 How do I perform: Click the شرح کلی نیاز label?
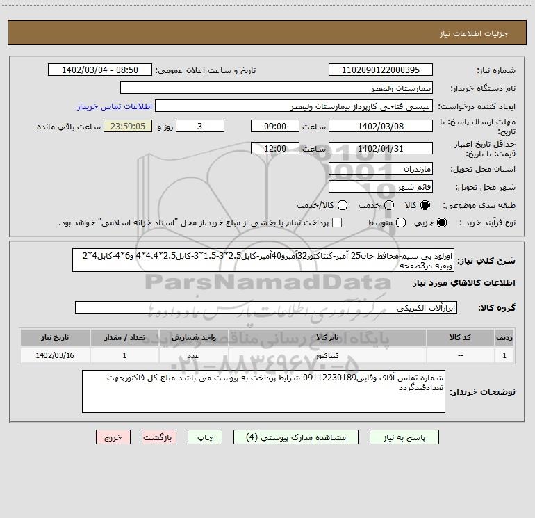click(x=486, y=261)
